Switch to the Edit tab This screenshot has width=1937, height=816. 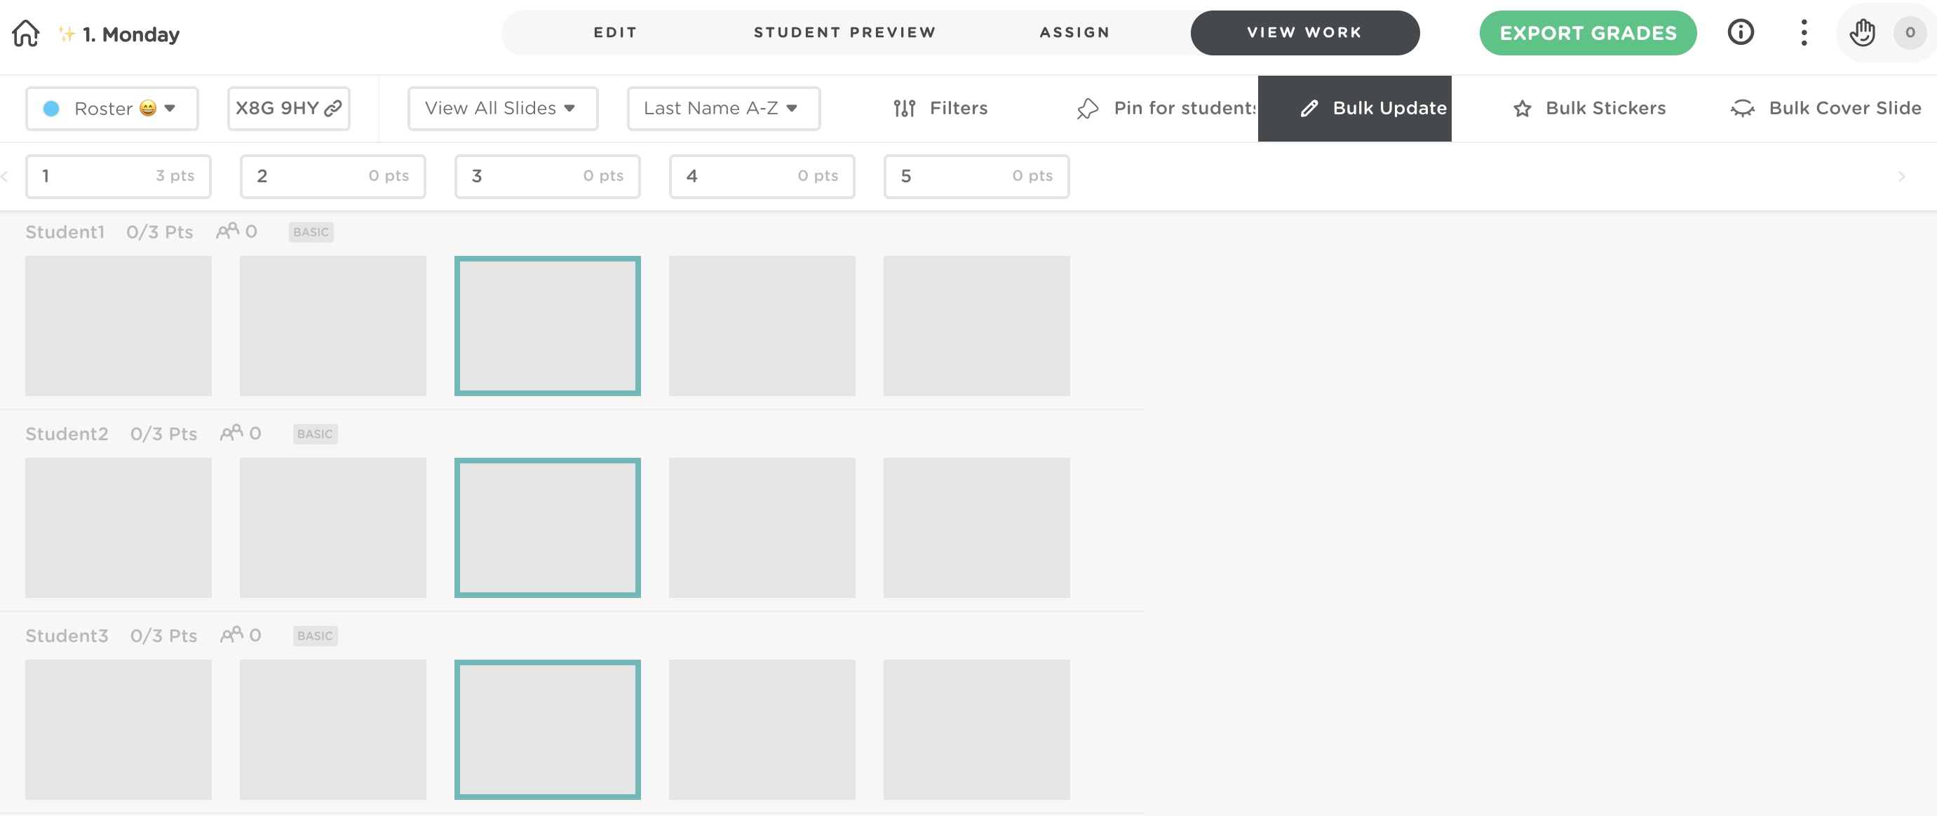click(x=615, y=32)
